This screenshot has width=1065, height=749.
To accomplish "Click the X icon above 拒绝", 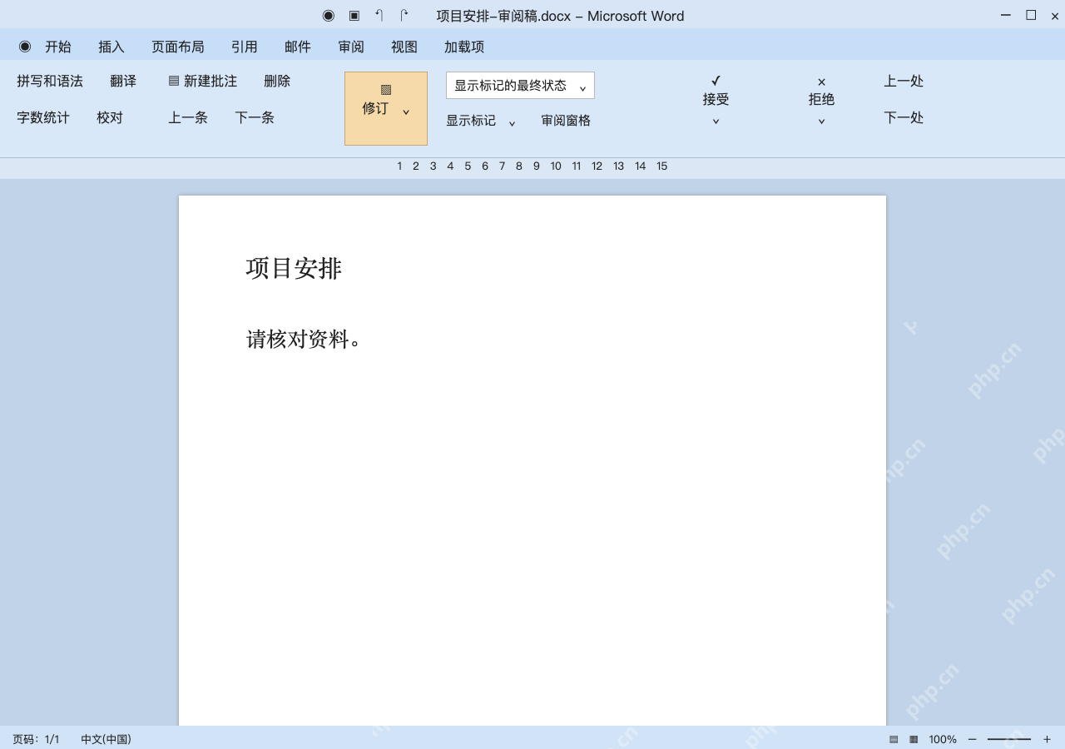I will pos(821,82).
